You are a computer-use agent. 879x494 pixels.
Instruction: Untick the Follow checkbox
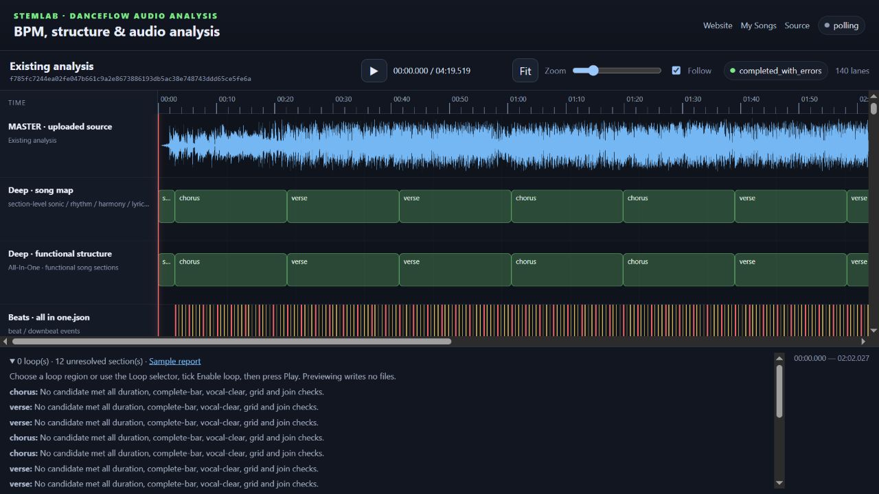676,71
